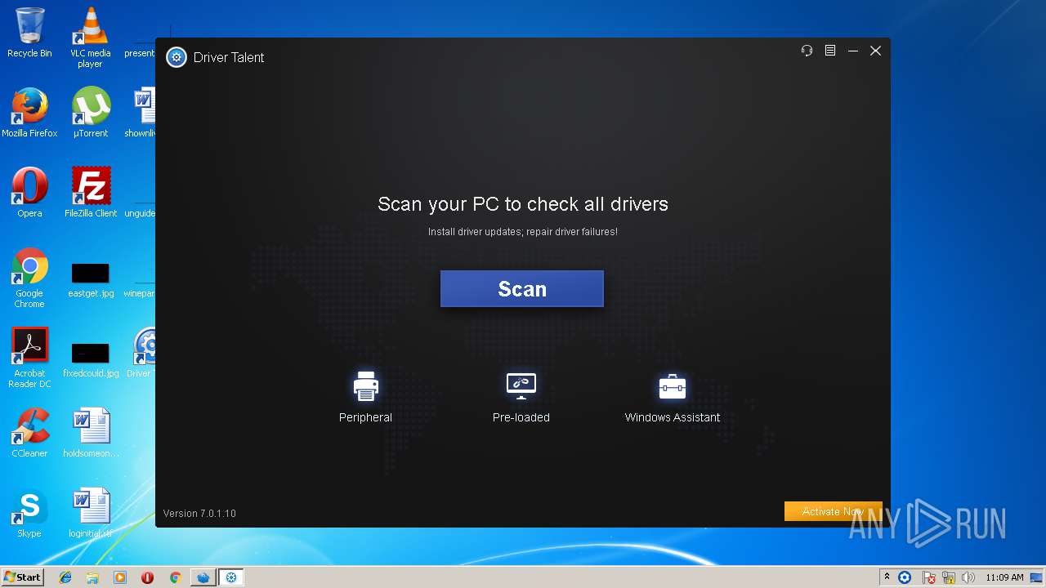Open Windows Assistant toolbox
The height and width of the screenshot is (588, 1046).
pyautogui.click(x=672, y=398)
